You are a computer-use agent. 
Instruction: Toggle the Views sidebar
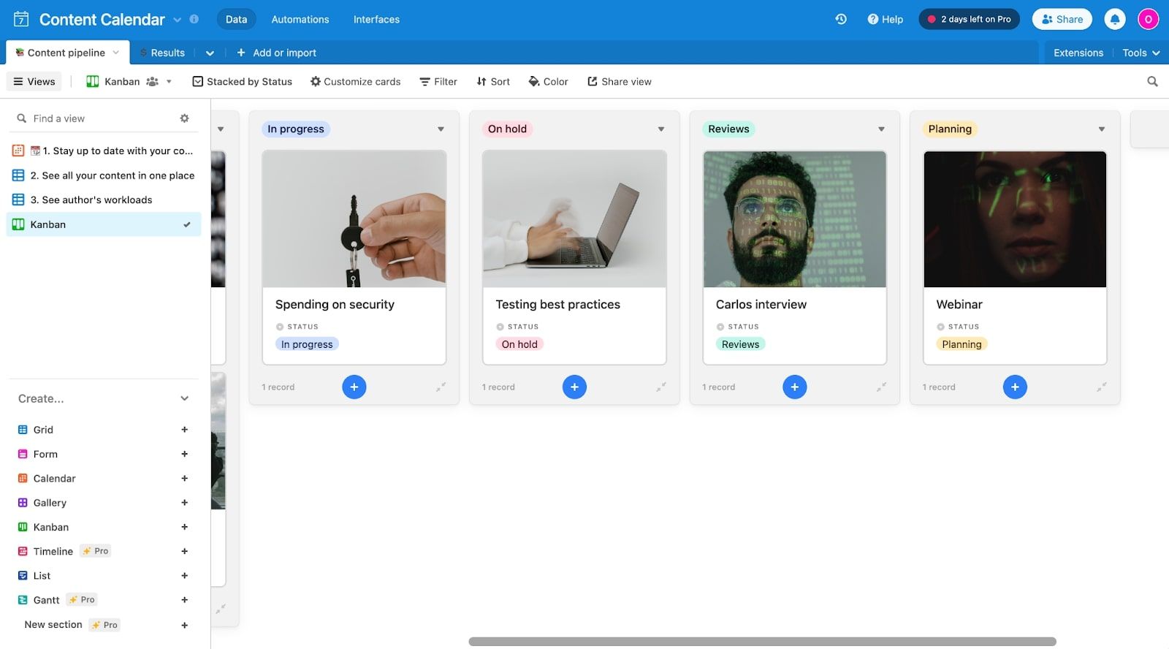point(34,82)
